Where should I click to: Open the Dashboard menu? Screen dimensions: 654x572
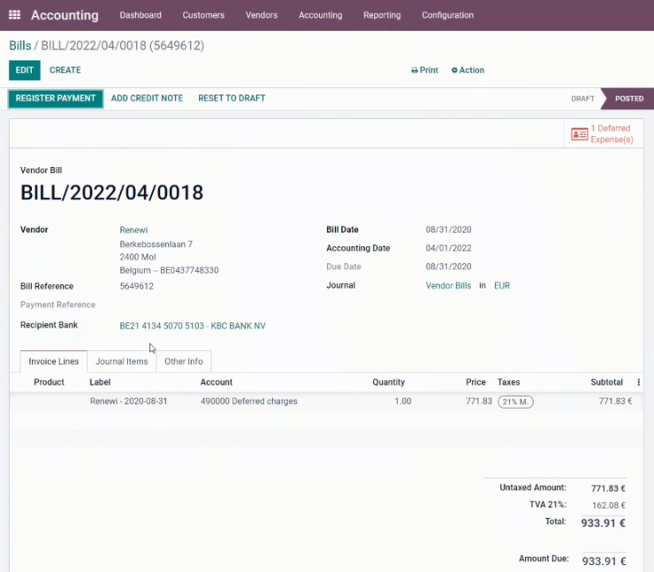pyautogui.click(x=141, y=15)
